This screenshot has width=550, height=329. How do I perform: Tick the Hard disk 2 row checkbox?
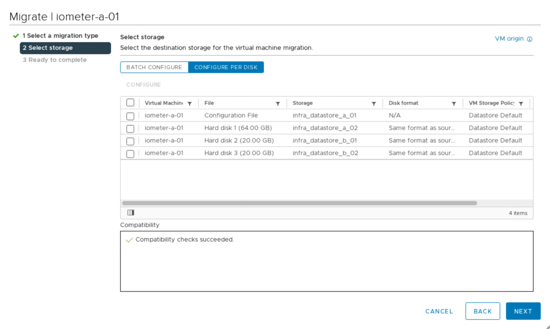[130, 141]
